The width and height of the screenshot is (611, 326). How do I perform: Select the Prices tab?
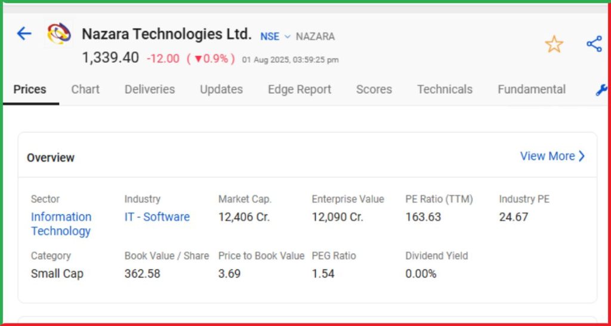click(x=30, y=90)
